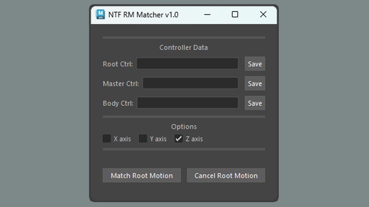The height and width of the screenshot is (207, 369).
Task: Focus the Body Ctrl text field
Action: (x=188, y=103)
